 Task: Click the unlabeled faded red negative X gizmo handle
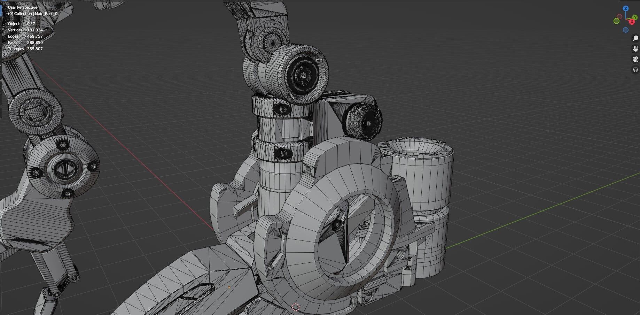click(x=619, y=17)
